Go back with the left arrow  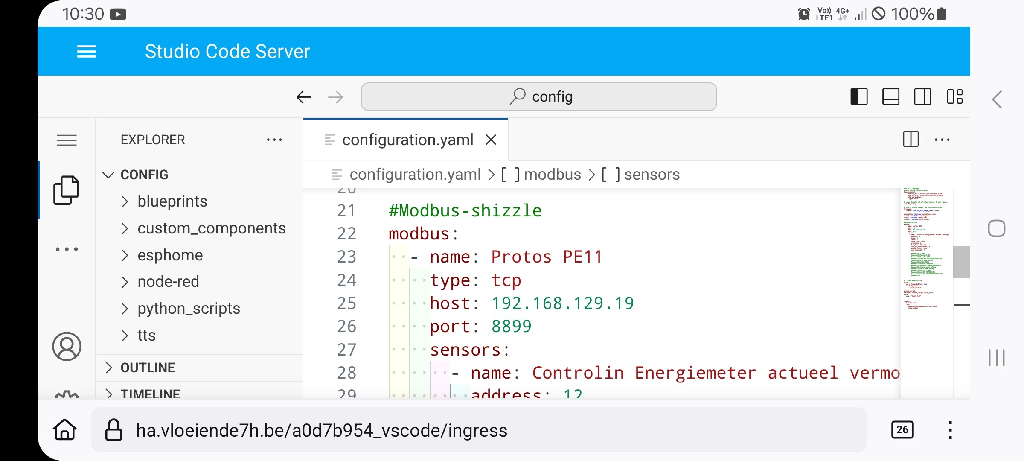tap(304, 97)
